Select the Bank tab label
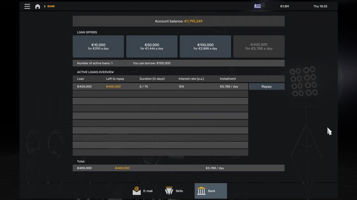 pos(212,191)
